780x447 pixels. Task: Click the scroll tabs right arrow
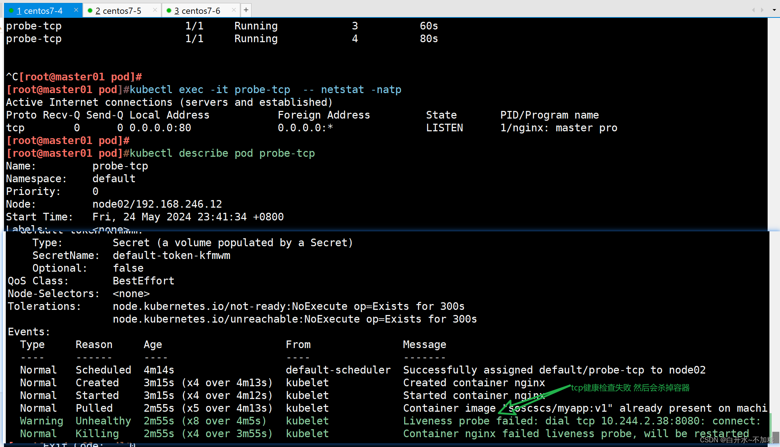762,10
